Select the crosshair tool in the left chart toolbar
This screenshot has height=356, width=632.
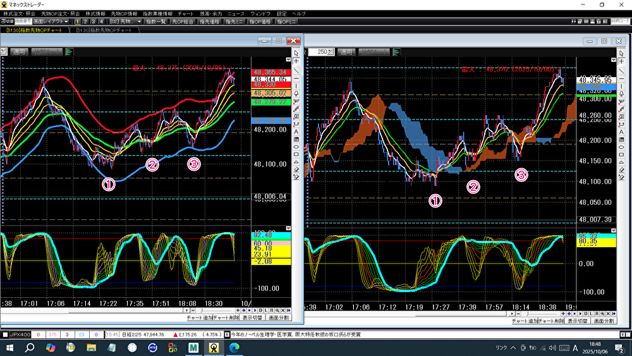tap(296, 62)
